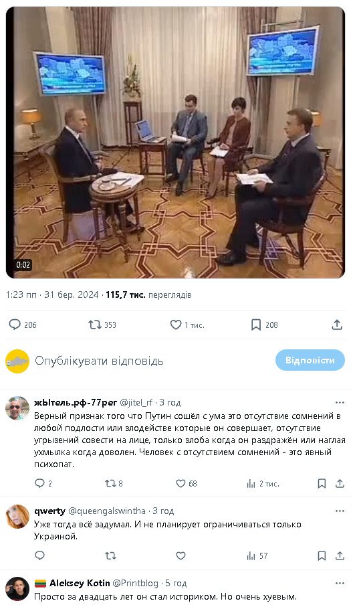
Task: Like the main post with 1 тис. likes
Action: [187, 325]
